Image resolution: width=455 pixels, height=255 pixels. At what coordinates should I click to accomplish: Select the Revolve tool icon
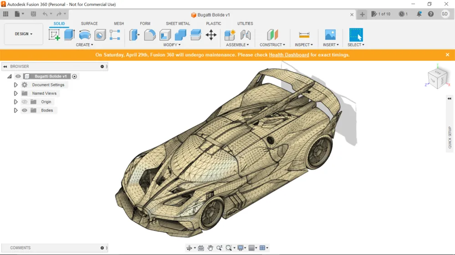point(85,35)
